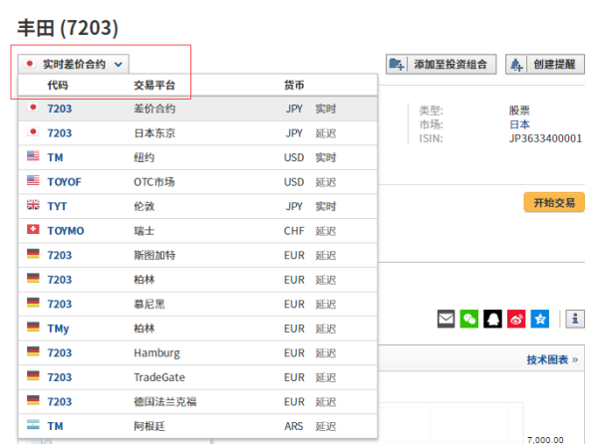
Task: Click the 交易平台 column header
Action: coord(154,85)
